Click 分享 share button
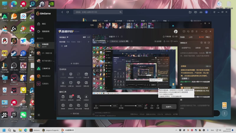Screen dimensions: 236x133 point(175,36)
